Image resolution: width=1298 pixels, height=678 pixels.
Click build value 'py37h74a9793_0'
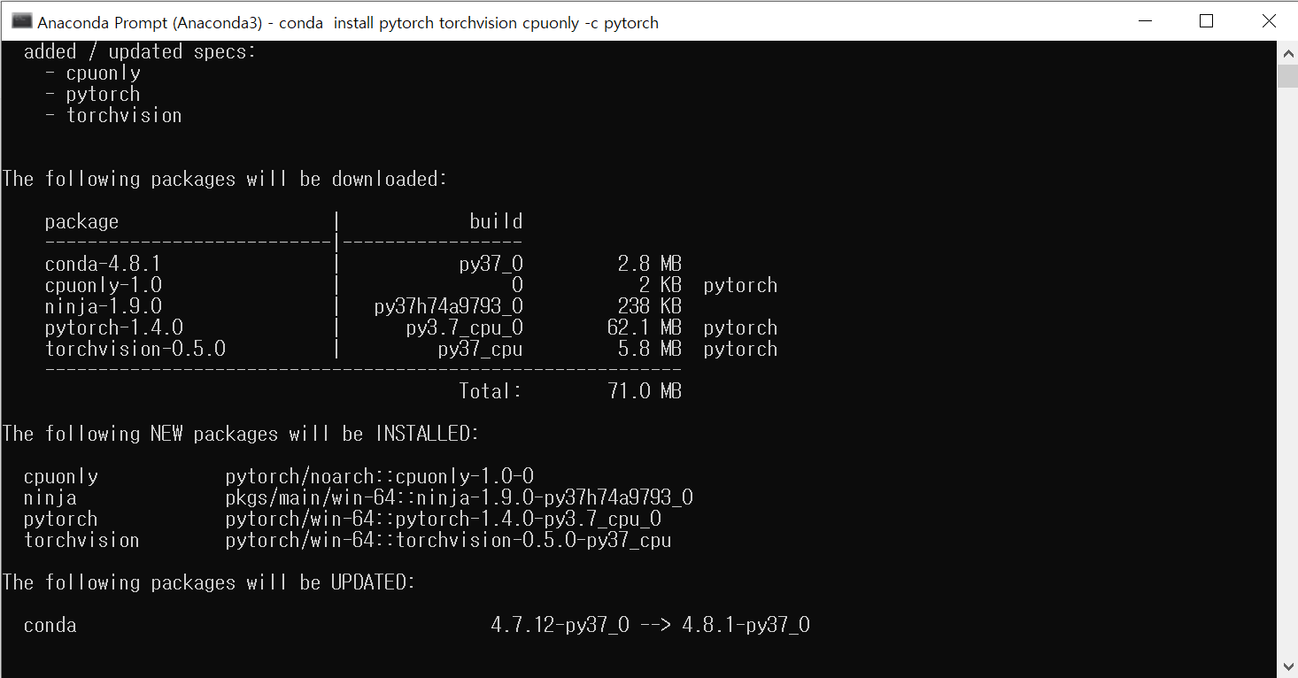click(449, 307)
